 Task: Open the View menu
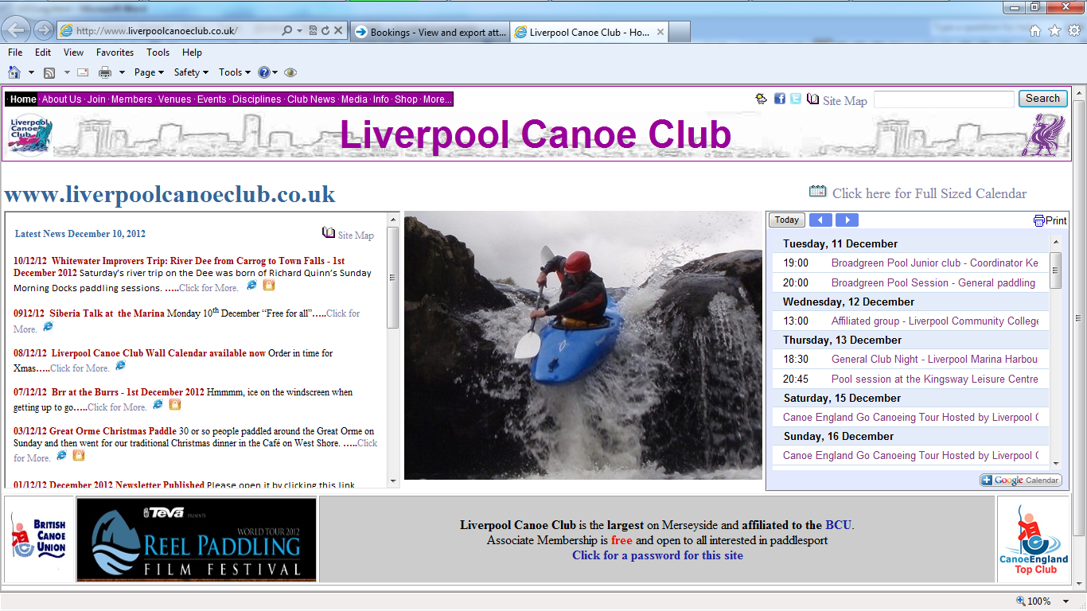click(73, 53)
